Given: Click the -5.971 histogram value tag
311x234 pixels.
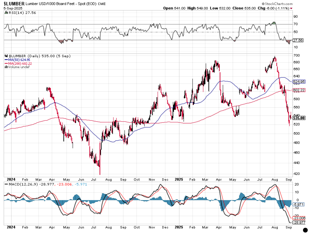Looking at the screenshot, I should click(x=298, y=205).
